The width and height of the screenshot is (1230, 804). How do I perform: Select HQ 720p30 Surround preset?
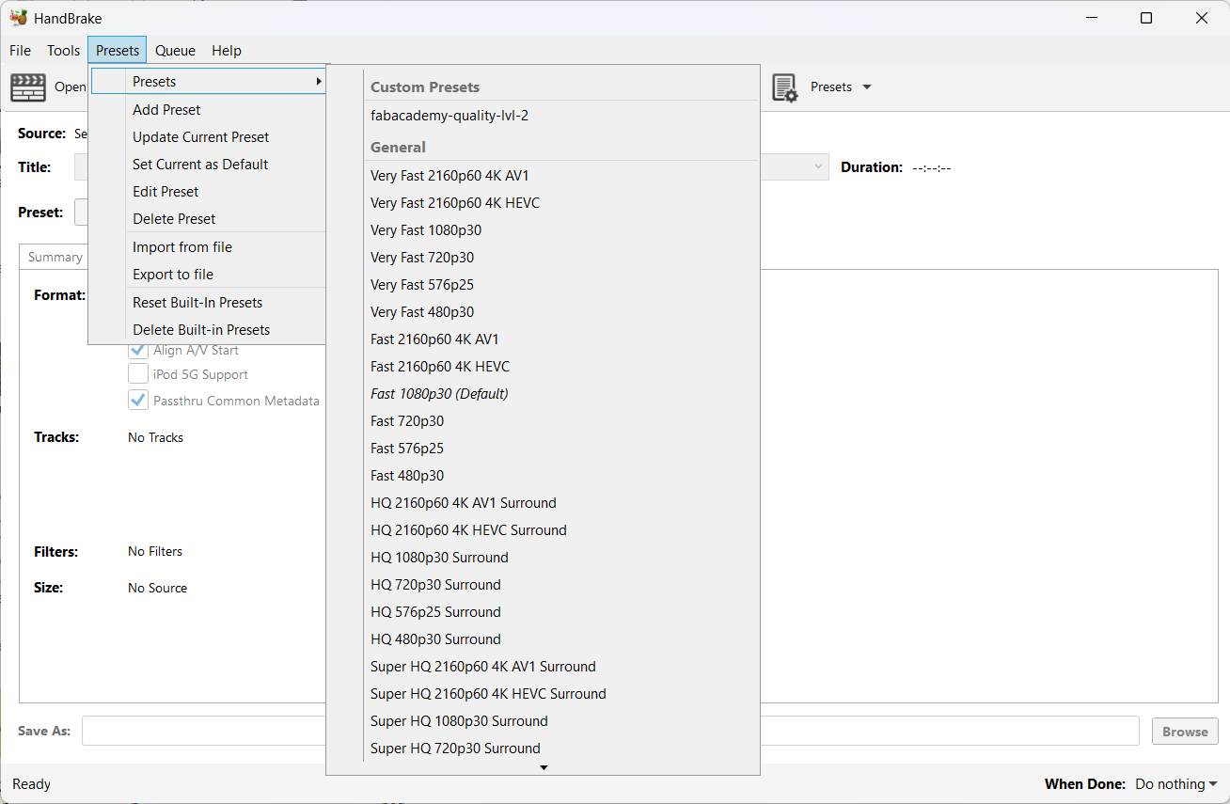(x=543, y=585)
